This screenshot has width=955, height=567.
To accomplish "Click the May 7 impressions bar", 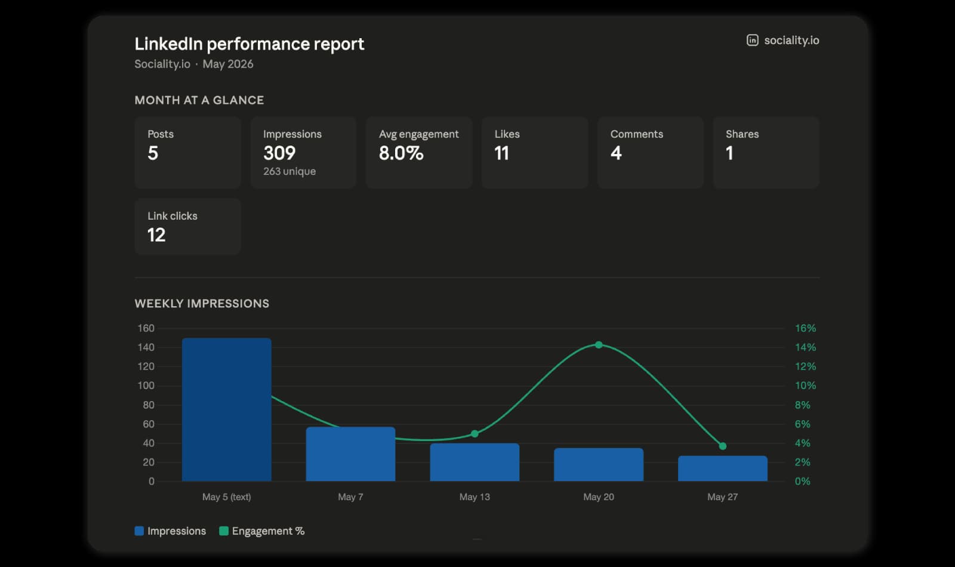I will pos(350,454).
